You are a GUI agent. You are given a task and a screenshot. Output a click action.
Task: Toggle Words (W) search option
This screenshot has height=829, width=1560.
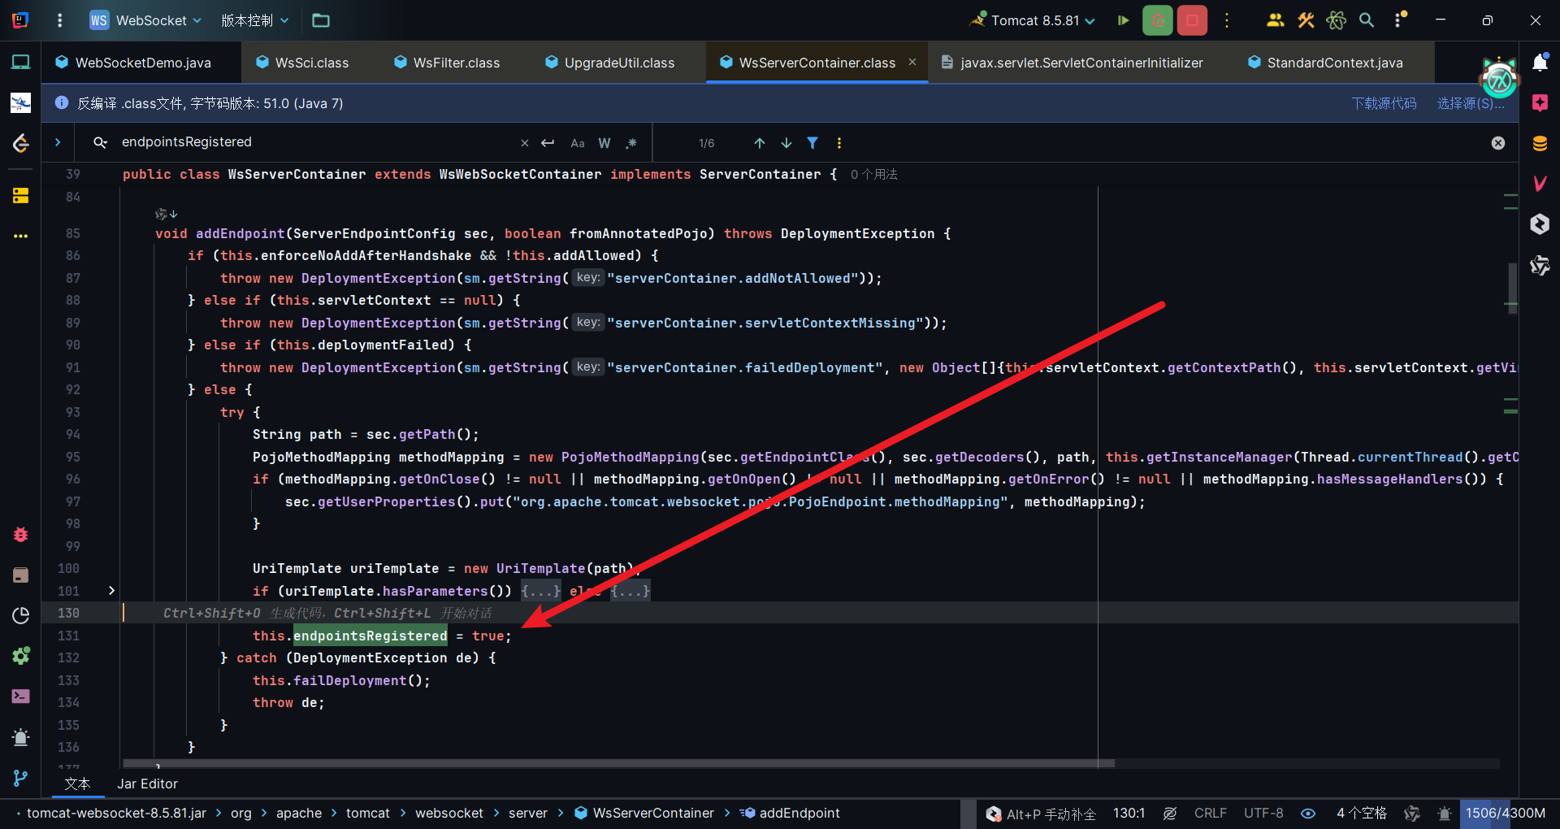(604, 143)
